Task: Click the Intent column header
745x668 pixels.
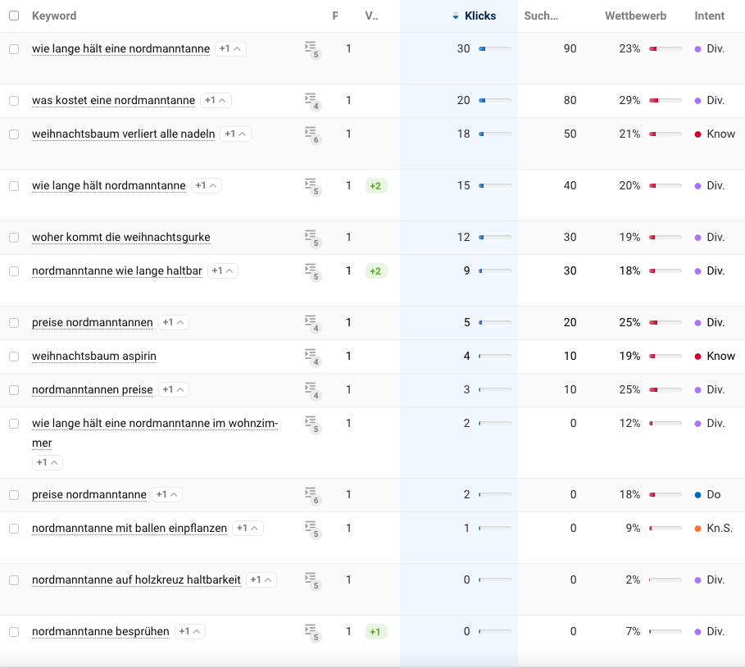Action: (709, 16)
